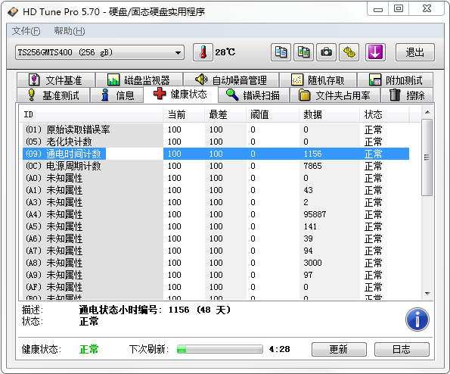The image size is (450, 374).
Task: Select row (A3) 未知属性
Action: tap(216, 202)
